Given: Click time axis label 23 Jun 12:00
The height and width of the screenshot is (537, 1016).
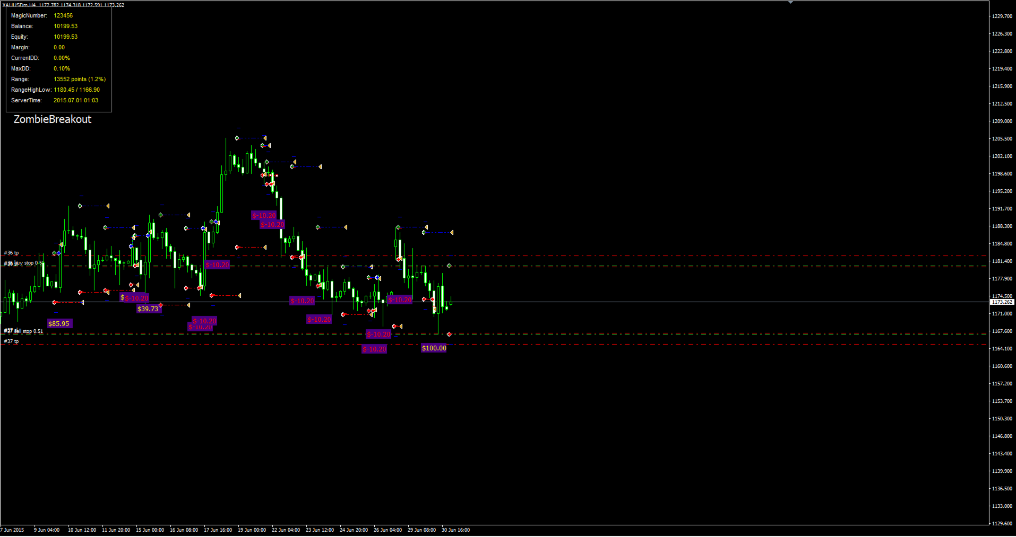Looking at the screenshot, I should click(320, 530).
